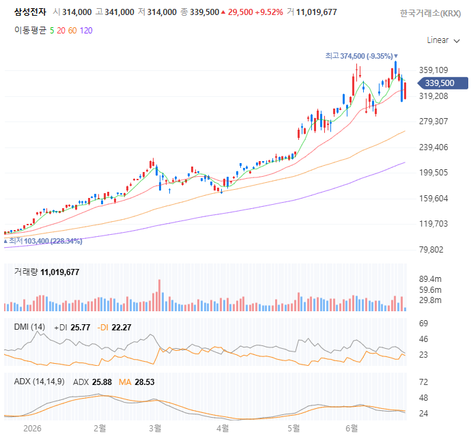The height and width of the screenshot is (443, 471).
Task: Select the 120-day moving average label
Action: pos(86,31)
